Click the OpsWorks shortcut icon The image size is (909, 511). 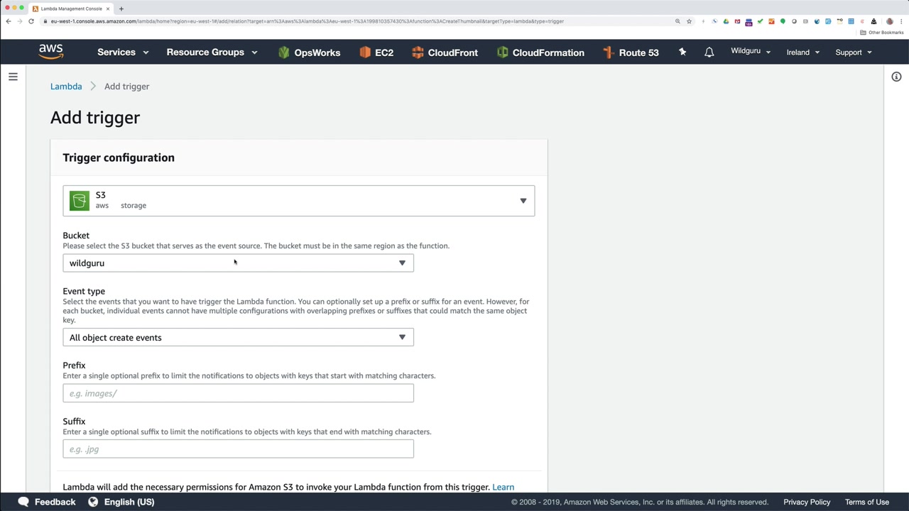tap(284, 52)
